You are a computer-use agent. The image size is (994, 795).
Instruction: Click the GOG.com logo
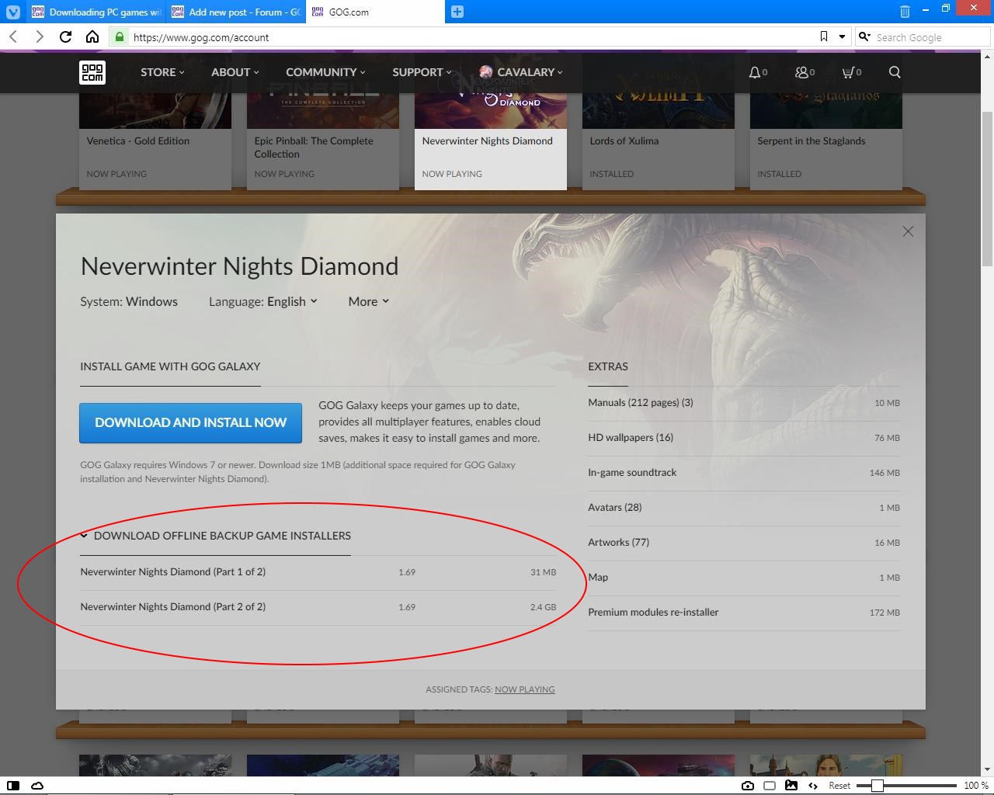92,72
